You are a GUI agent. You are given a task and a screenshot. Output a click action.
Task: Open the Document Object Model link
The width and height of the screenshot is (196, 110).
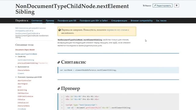click(25, 50)
